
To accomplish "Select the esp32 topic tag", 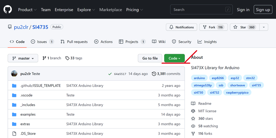I will 235,78.
